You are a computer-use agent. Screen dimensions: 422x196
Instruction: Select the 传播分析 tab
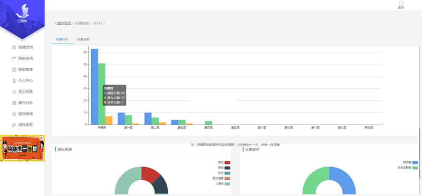[x=62, y=39]
